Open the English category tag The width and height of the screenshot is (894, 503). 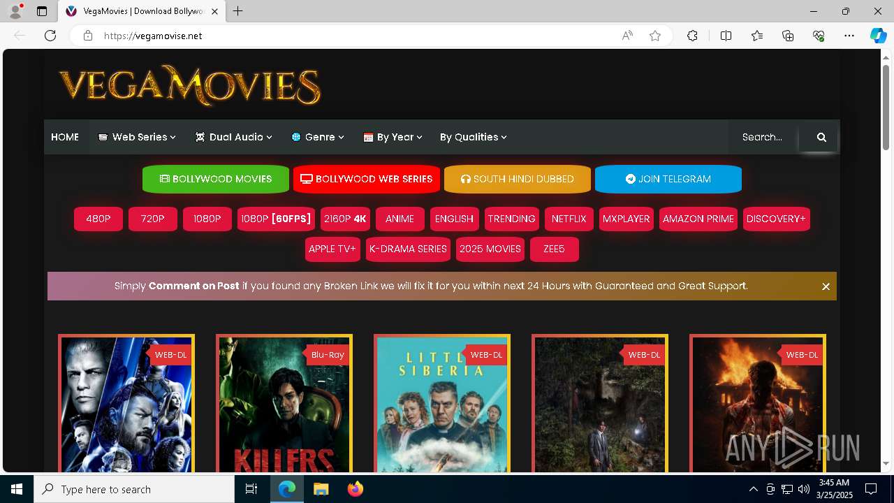pos(455,219)
